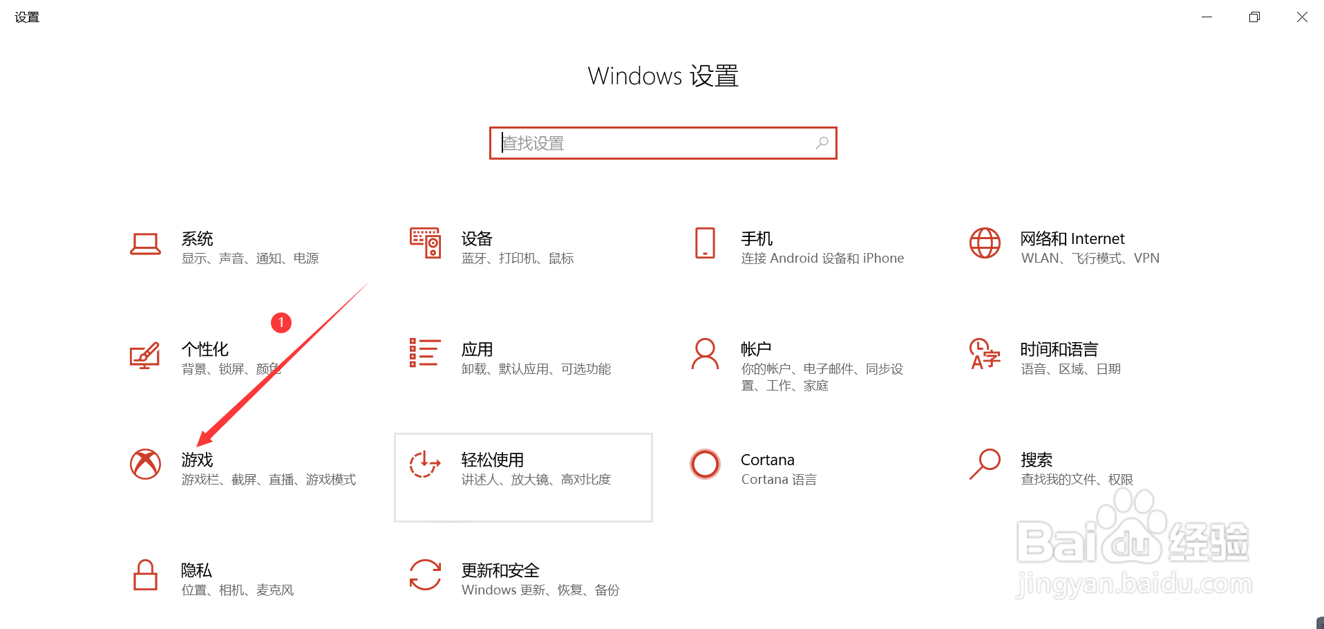Click the text Cortana 语言

coord(779,480)
